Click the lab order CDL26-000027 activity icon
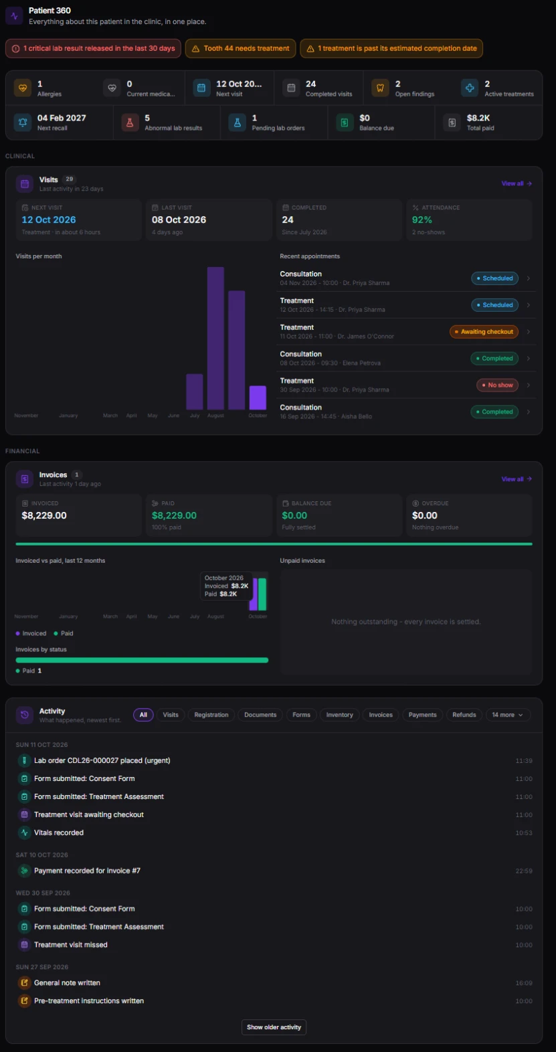This screenshot has width=556, height=1052. 24,761
